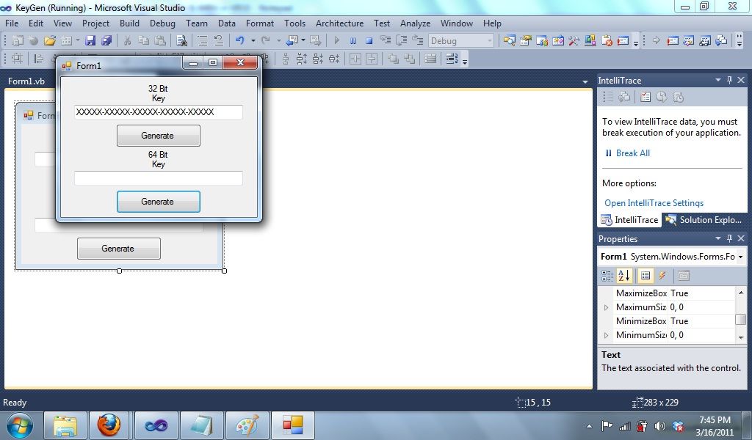Open Windows Explorer from the taskbar
752x440 pixels.
pyautogui.click(x=65, y=425)
